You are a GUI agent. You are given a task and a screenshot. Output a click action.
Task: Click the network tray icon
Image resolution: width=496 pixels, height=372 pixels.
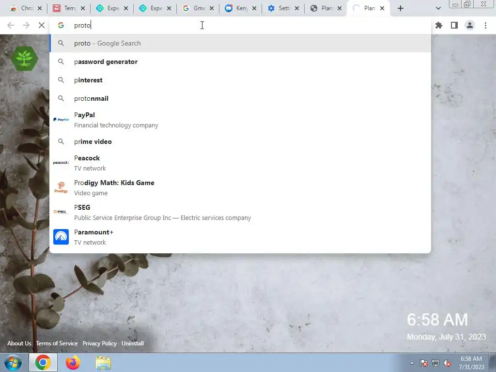[x=435, y=363]
